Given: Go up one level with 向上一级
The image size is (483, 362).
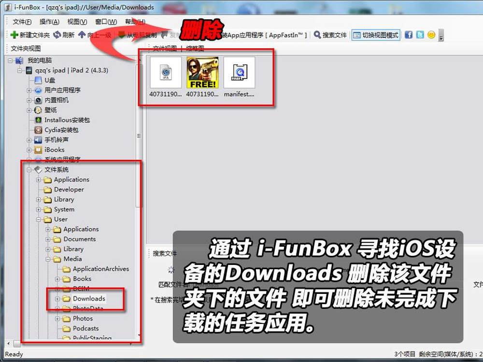Looking at the screenshot, I should coord(95,35).
